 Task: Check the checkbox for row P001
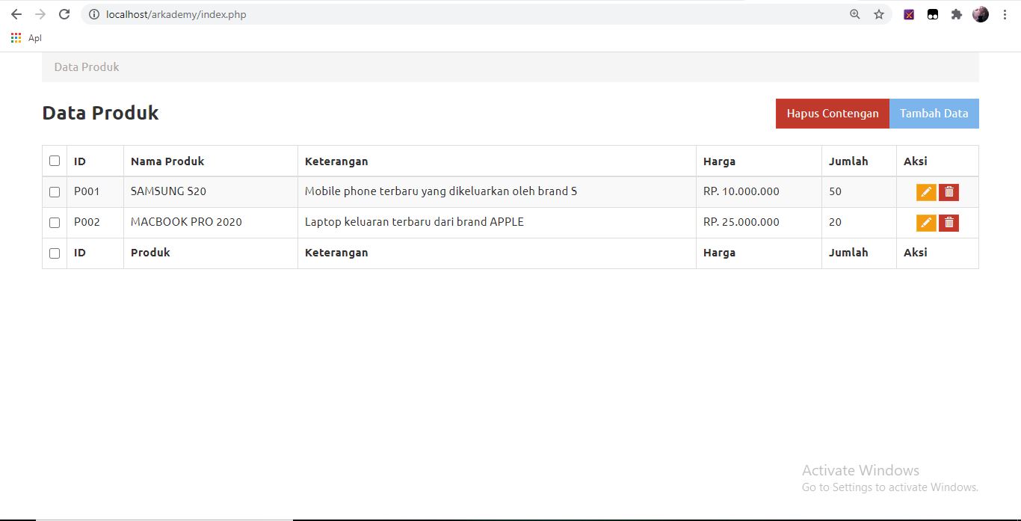(x=54, y=191)
